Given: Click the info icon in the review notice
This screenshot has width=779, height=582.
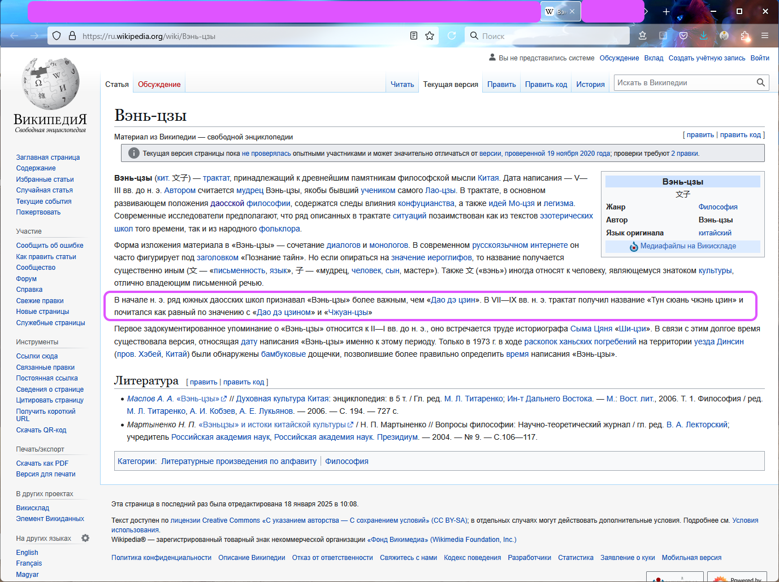Looking at the screenshot, I should point(134,153).
